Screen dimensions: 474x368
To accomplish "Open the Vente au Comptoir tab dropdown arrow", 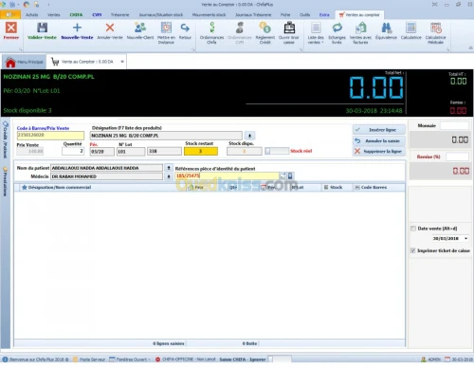I will [122, 62].
